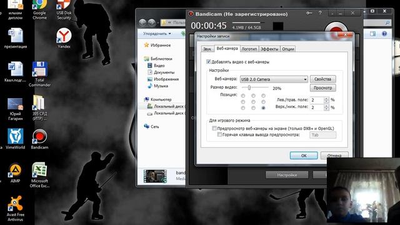400x225 pixels.
Task: Open Google Chrome desktop shortcut
Action: click(39, 10)
